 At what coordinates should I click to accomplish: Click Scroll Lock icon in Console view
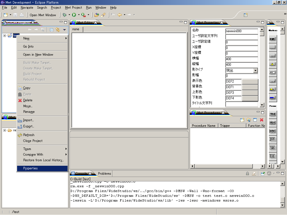click(247, 174)
